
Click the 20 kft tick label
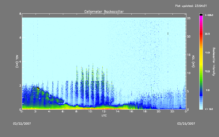click(189, 36)
